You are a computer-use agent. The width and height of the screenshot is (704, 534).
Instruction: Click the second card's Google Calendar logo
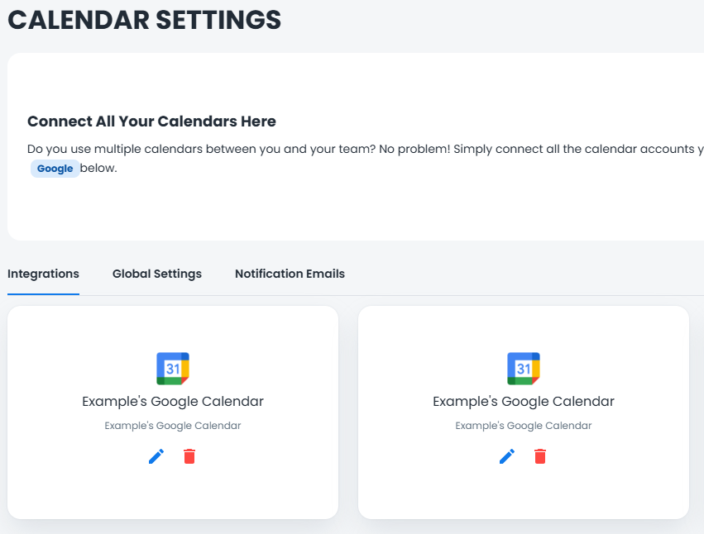coord(524,369)
